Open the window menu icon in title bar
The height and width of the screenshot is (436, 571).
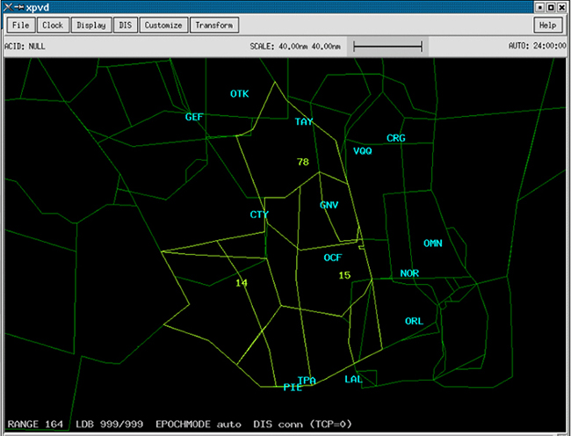click(10, 7)
